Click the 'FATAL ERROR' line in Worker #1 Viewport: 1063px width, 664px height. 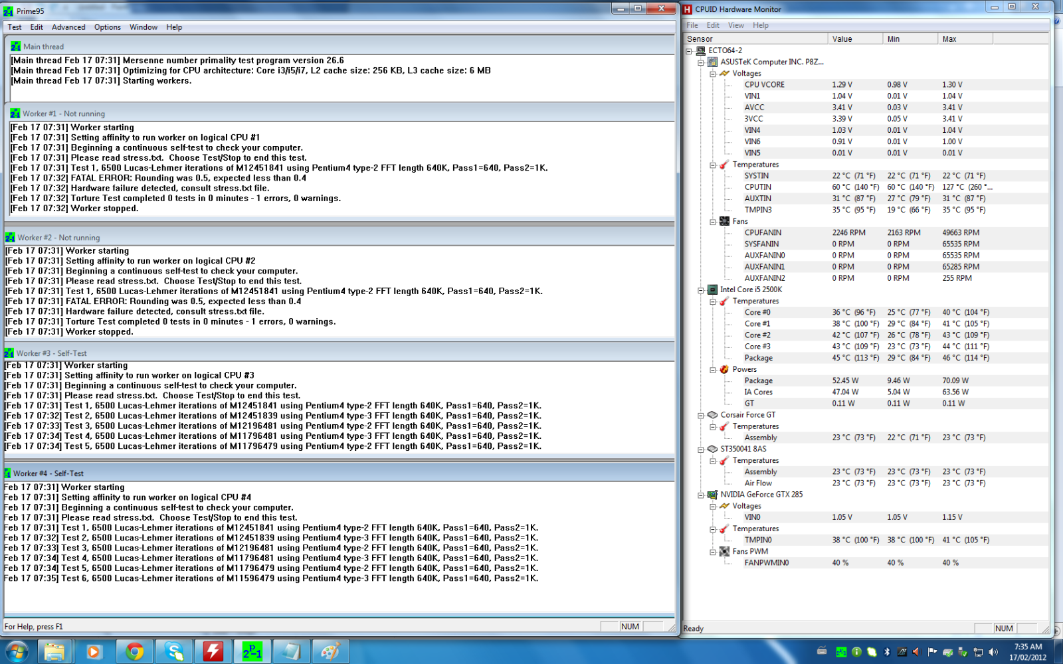pyautogui.click(x=159, y=178)
